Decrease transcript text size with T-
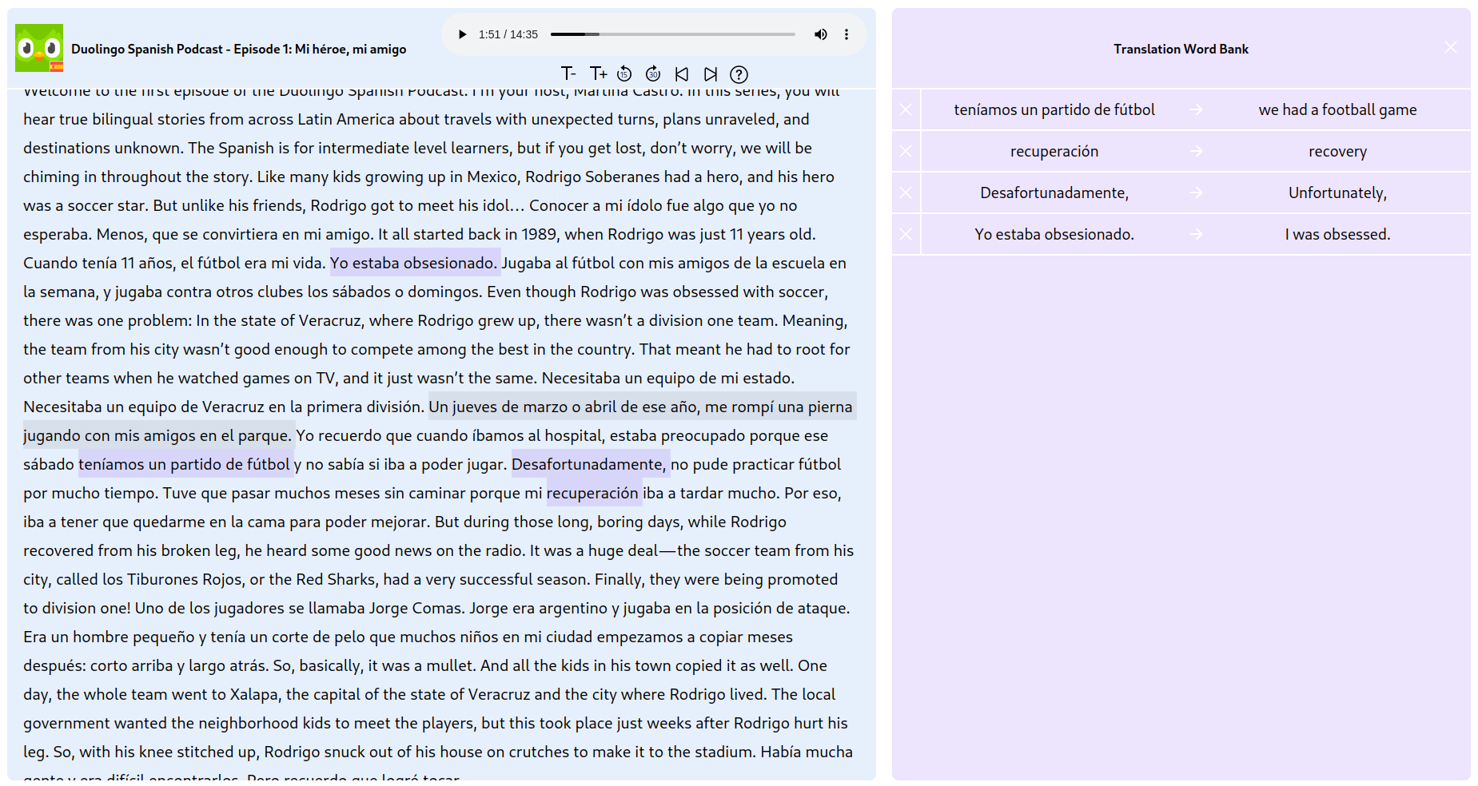This screenshot has height=786, width=1478. pos(568,74)
